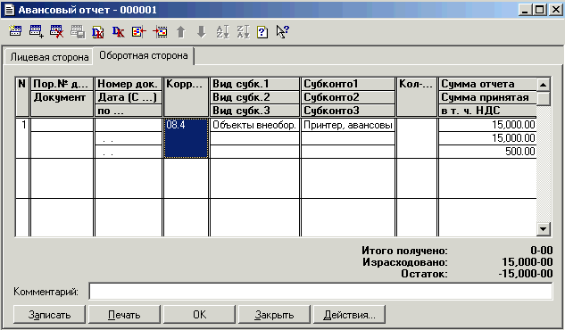The height and width of the screenshot is (330, 565).
Task: Click into the Комментарий input field
Action: (320, 291)
